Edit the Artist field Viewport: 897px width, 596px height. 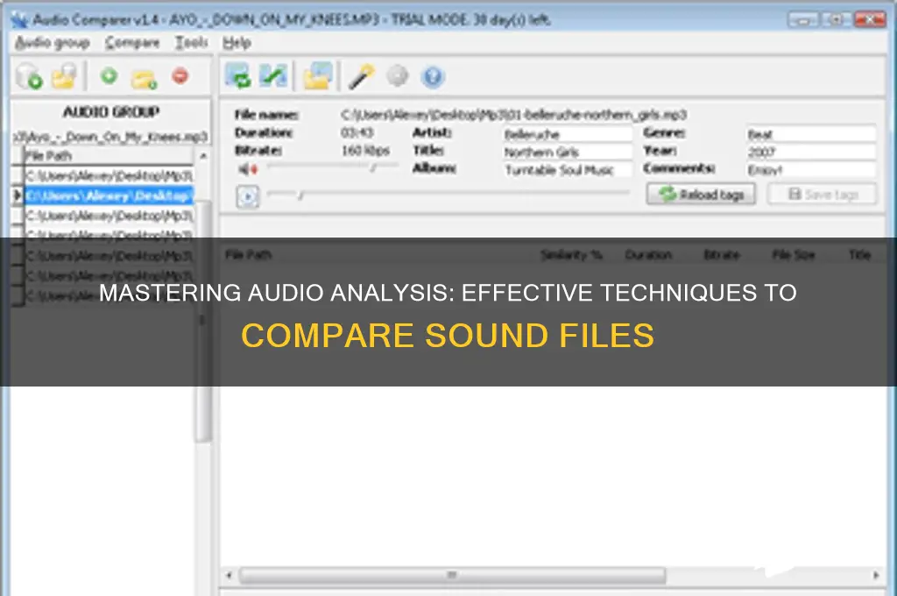tap(568, 134)
